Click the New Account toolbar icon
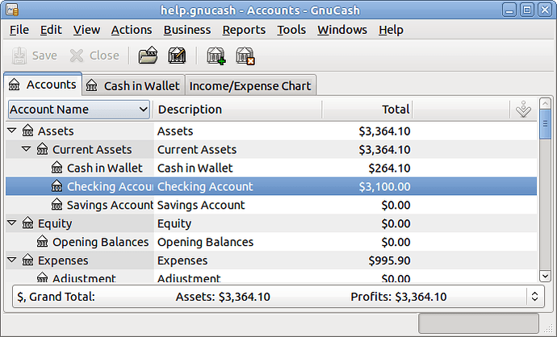The height and width of the screenshot is (337, 557). [x=216, y=56]
